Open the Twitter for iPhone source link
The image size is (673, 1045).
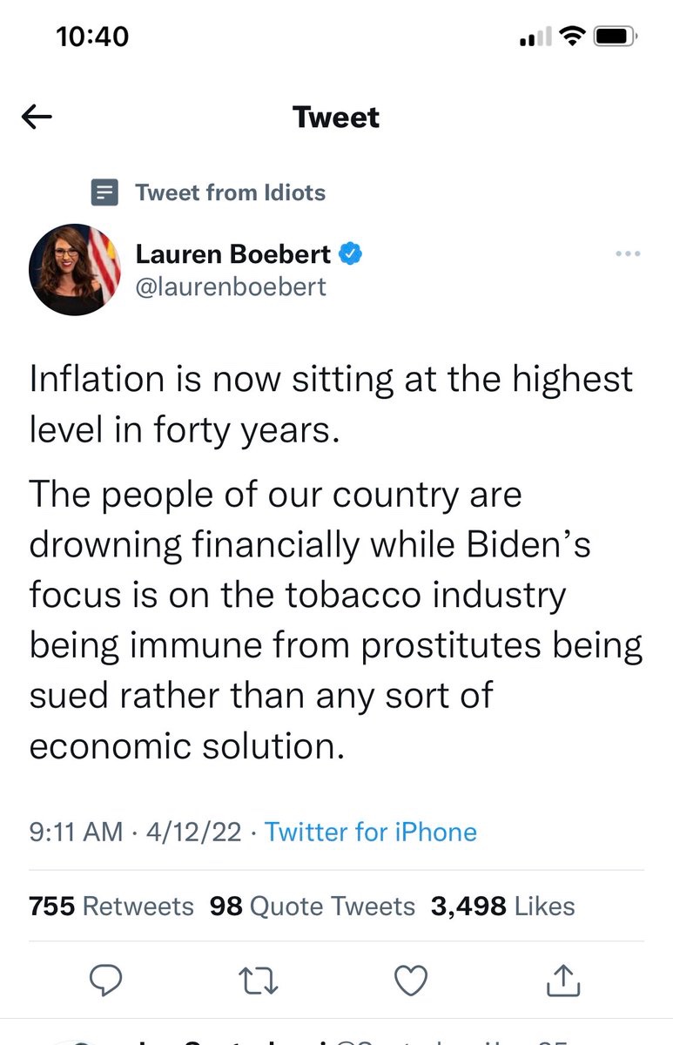coord(371,832)
